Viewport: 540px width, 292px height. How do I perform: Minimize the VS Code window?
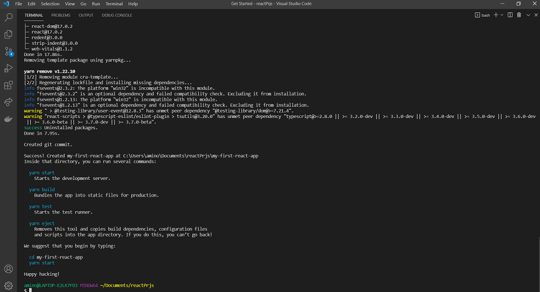click(502, 4)
